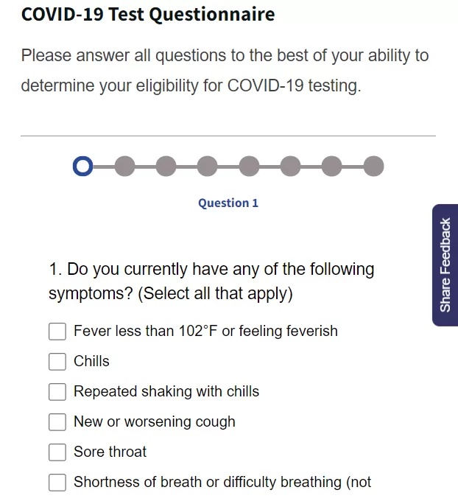
Task: Click the COVID-19 Test Questionnaire heading
Action: (x=148, y=15)
